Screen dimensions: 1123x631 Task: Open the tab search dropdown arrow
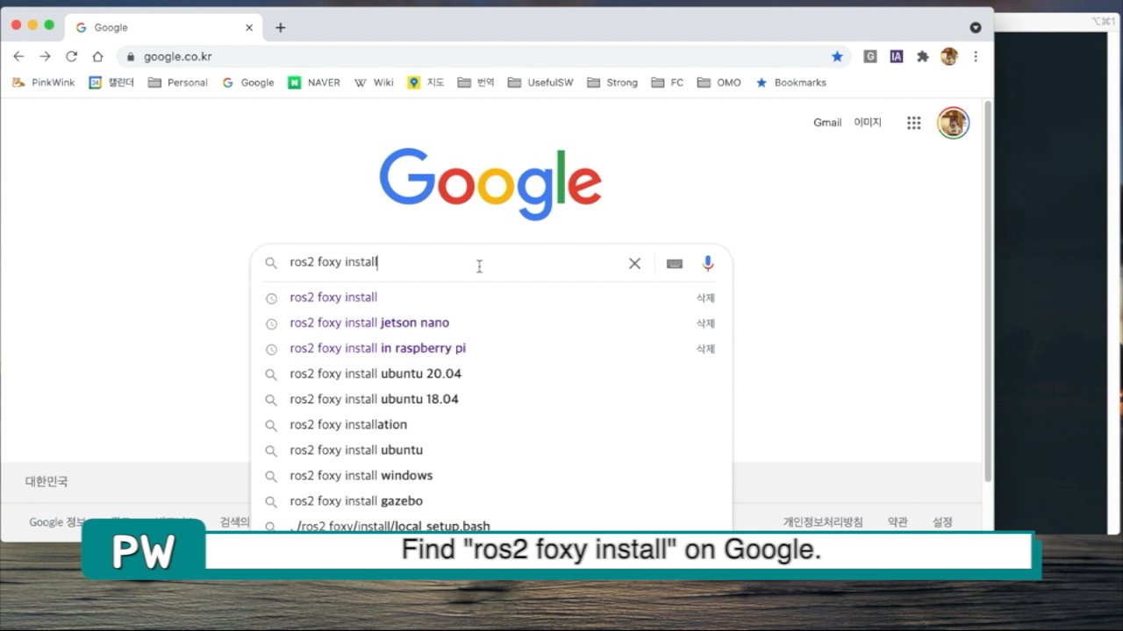coord(975,27)
